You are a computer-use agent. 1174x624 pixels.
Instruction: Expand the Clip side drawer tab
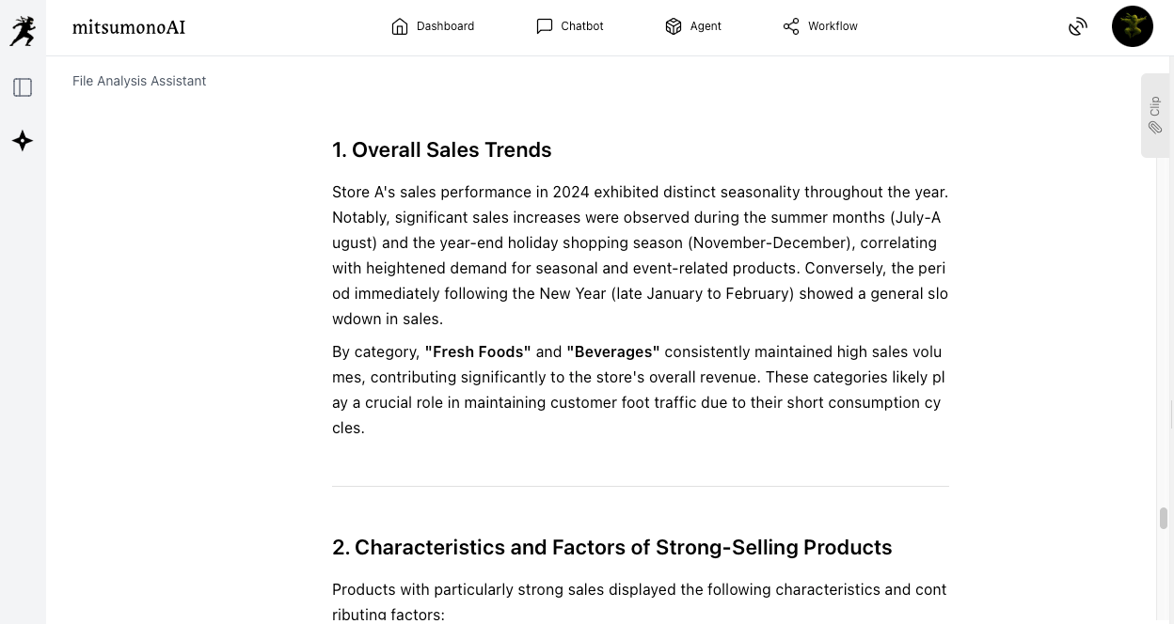[1155, 106]
